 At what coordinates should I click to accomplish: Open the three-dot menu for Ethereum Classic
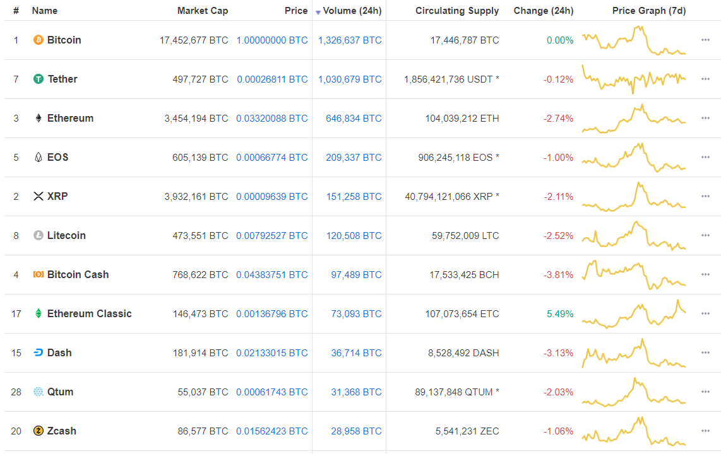pos(705,314)
